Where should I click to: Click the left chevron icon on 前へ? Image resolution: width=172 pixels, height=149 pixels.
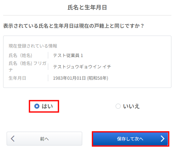pyautogui.click(x=13, y=139)
